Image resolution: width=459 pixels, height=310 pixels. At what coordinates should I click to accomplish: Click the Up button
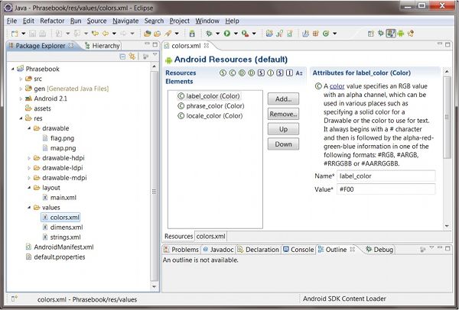coord(283,129)
